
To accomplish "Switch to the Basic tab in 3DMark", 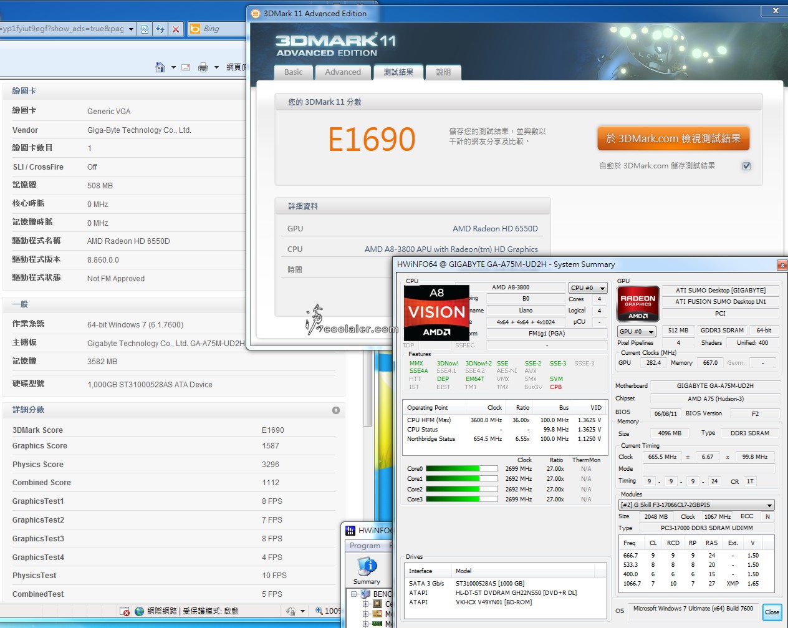I will click(x=293, y=72).
